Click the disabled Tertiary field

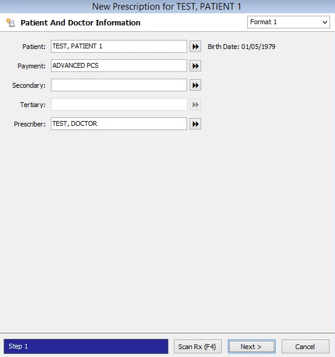tap(119, 105)
